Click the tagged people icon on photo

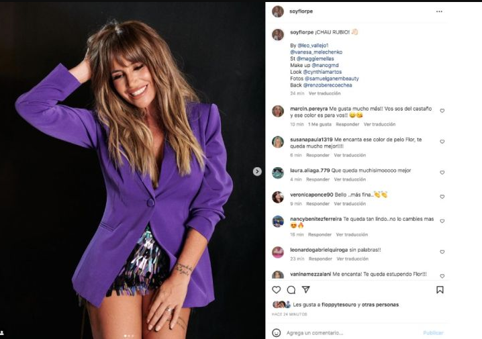2,332
